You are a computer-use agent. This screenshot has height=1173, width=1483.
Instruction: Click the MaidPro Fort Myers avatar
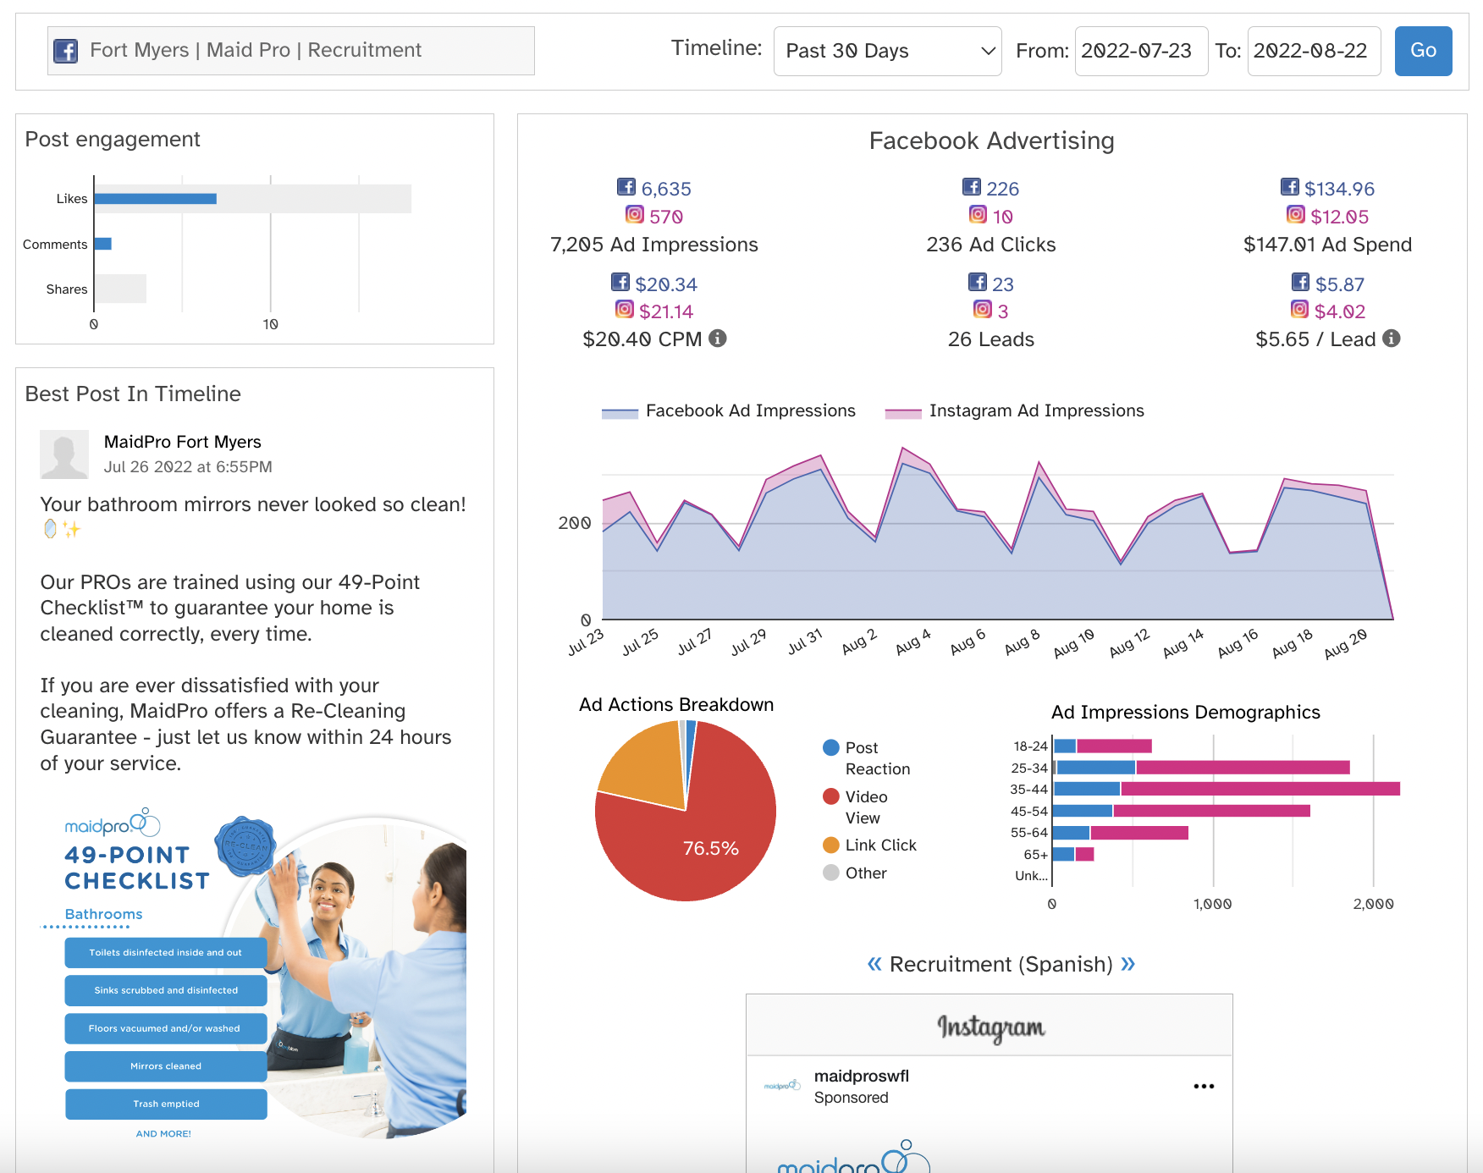[64, 454]
